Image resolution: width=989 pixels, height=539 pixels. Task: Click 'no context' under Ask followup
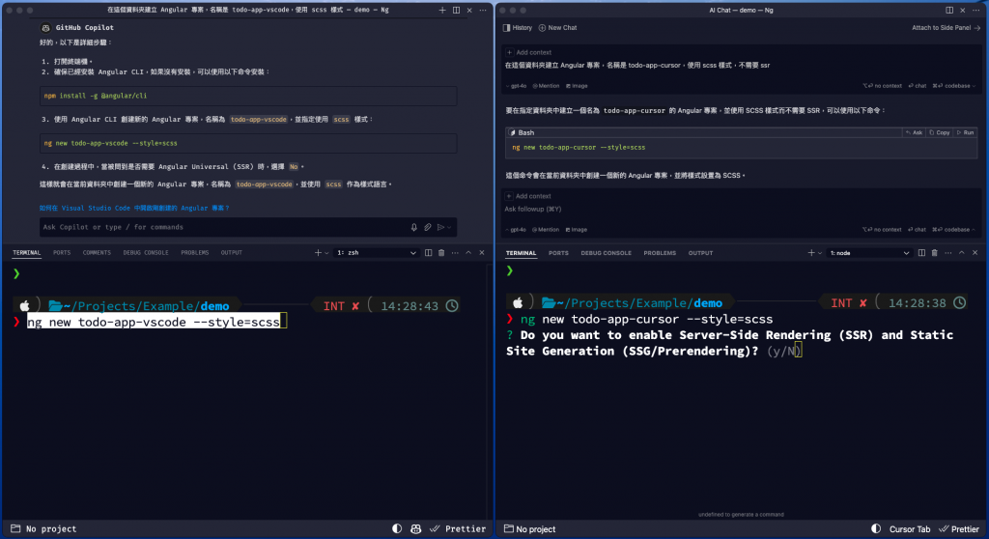[882, 230]
